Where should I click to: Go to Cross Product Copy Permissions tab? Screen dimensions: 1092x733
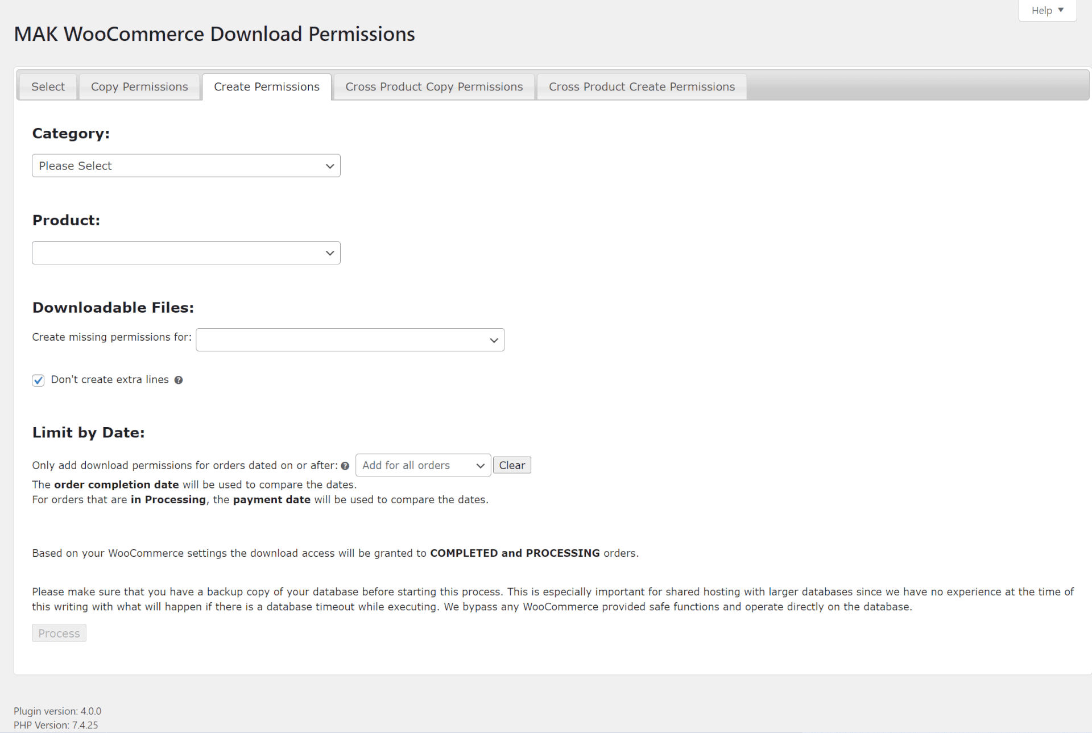point(434,87)
